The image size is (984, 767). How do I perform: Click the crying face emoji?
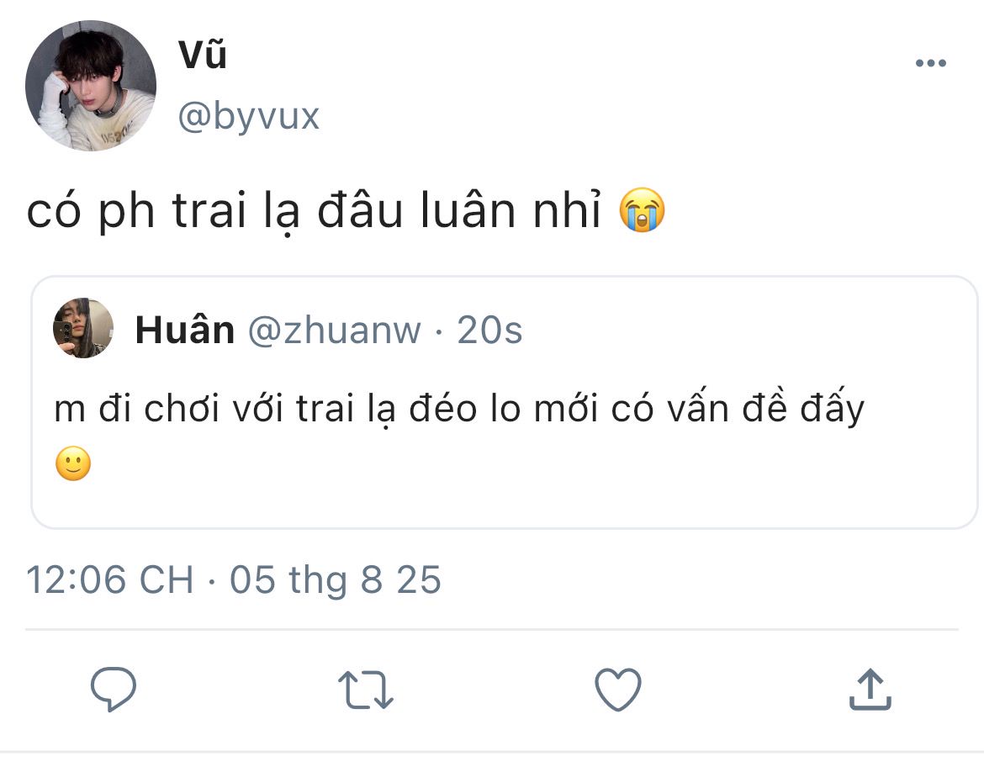[x=642, y=212]
